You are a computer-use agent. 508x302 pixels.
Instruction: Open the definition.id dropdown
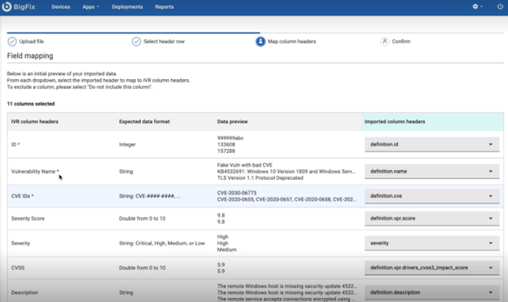pyautogui.click(x=431, y=145)
